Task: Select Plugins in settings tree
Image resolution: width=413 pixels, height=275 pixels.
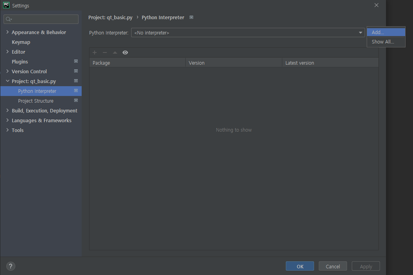Action: [x=20, y=62]
